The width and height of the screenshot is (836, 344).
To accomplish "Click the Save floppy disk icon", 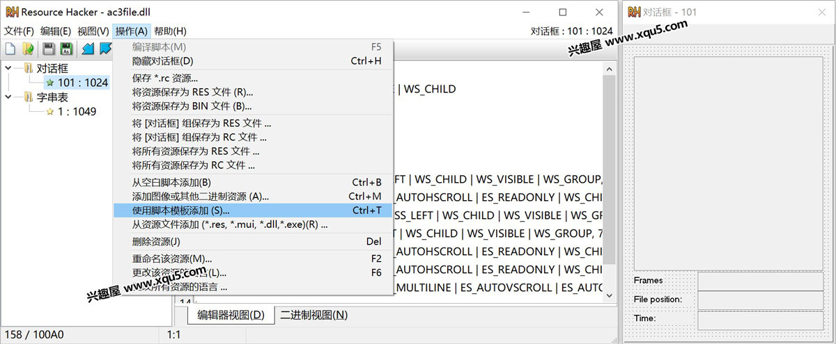I will click(49, 49).
